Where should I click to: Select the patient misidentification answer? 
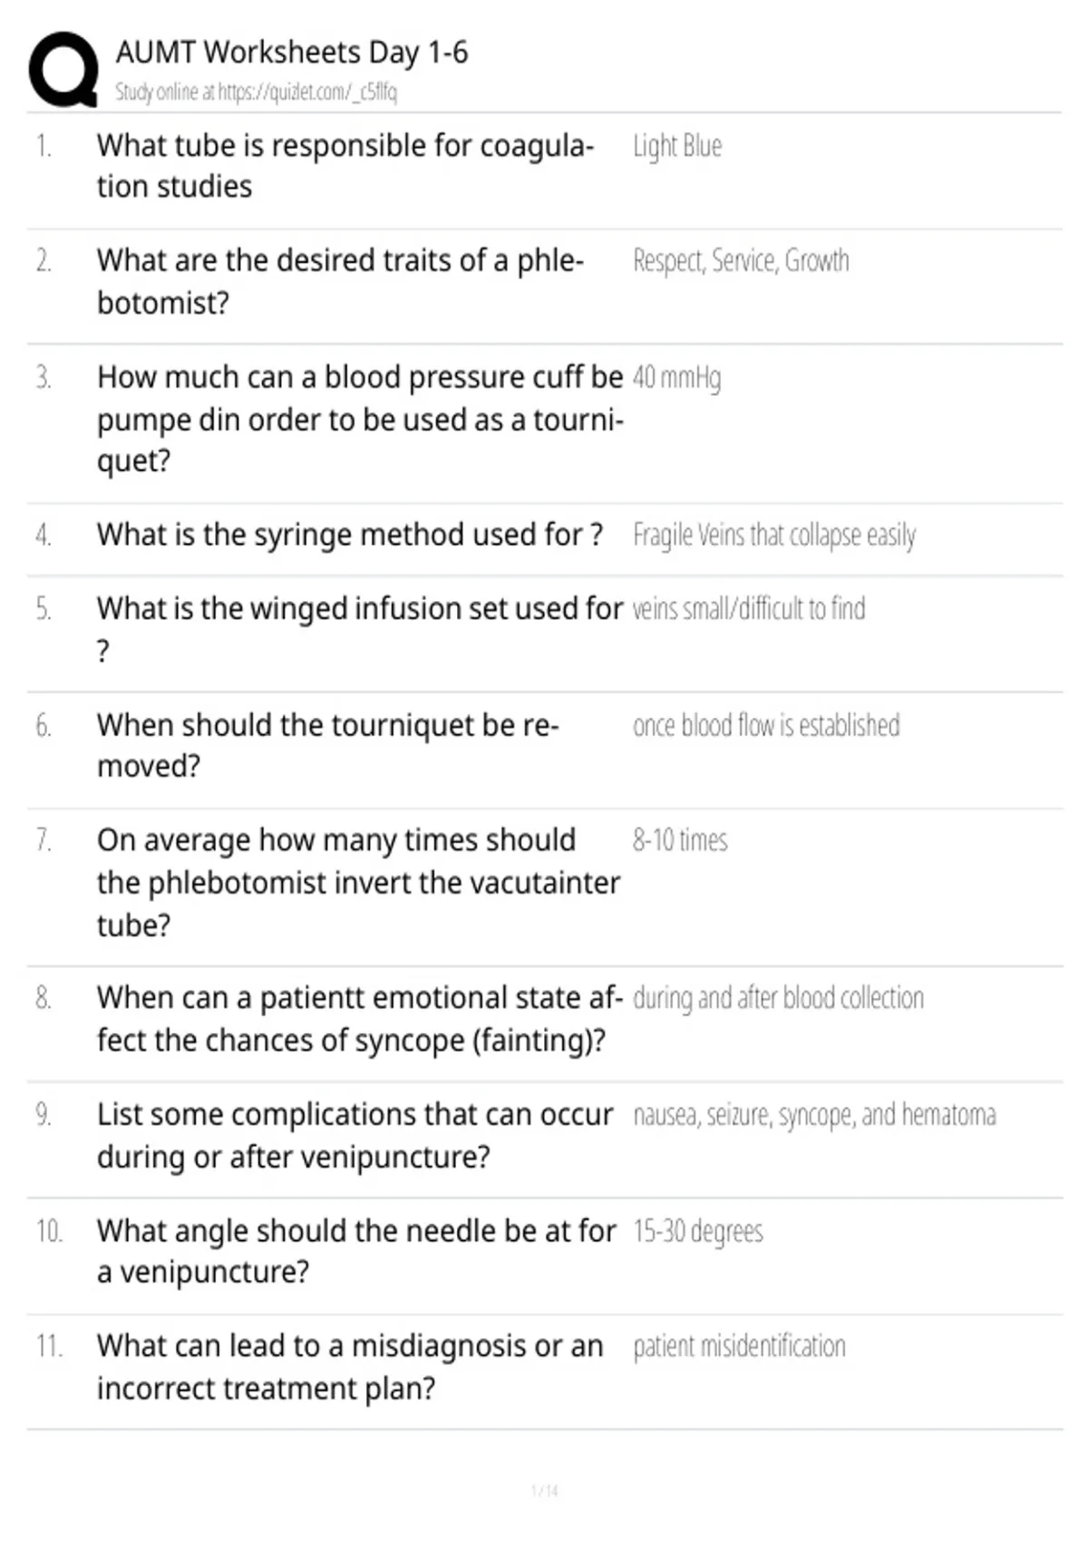[739, 1346]
